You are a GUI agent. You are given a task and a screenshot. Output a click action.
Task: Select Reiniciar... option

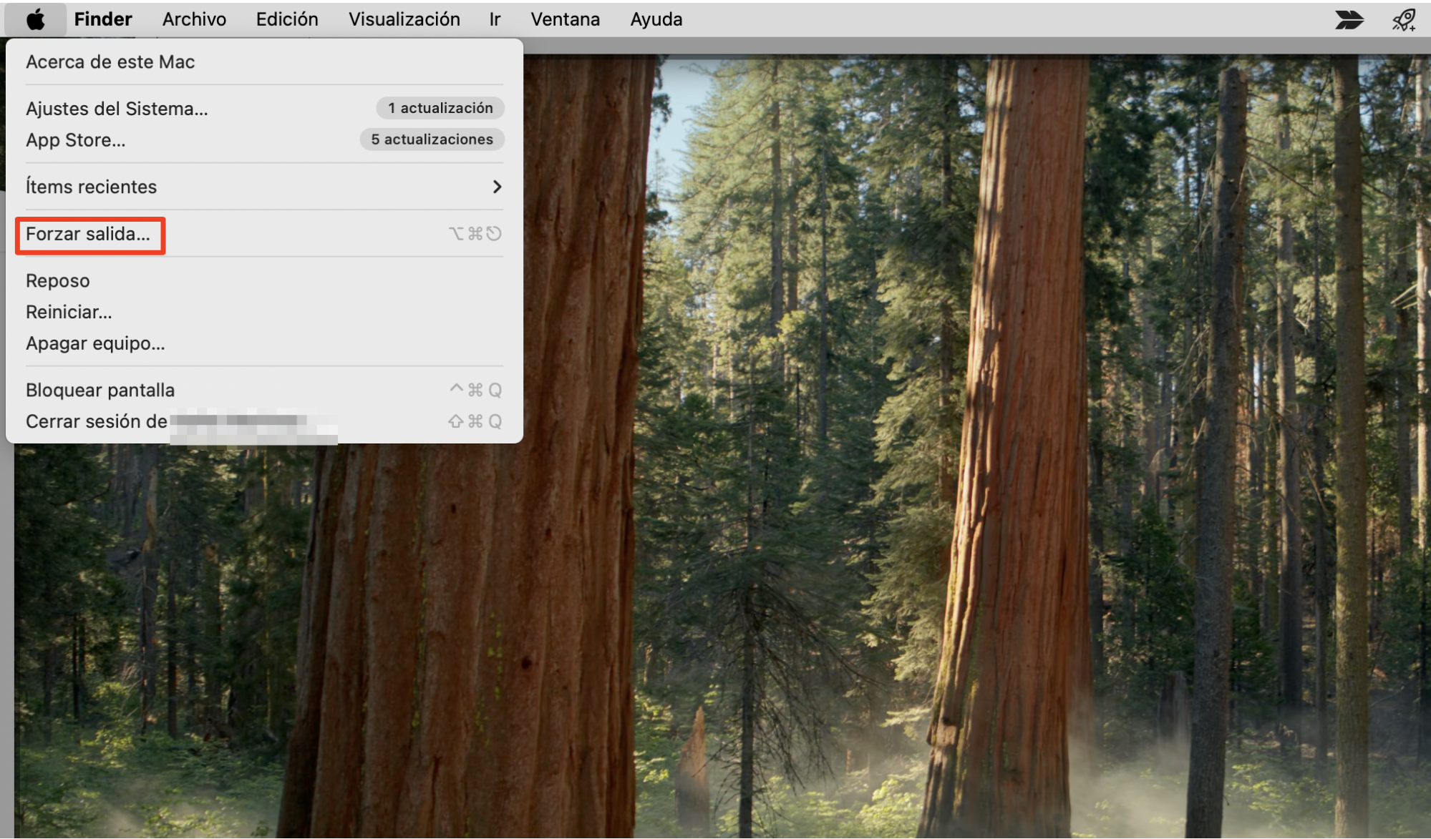pos(69,312)
